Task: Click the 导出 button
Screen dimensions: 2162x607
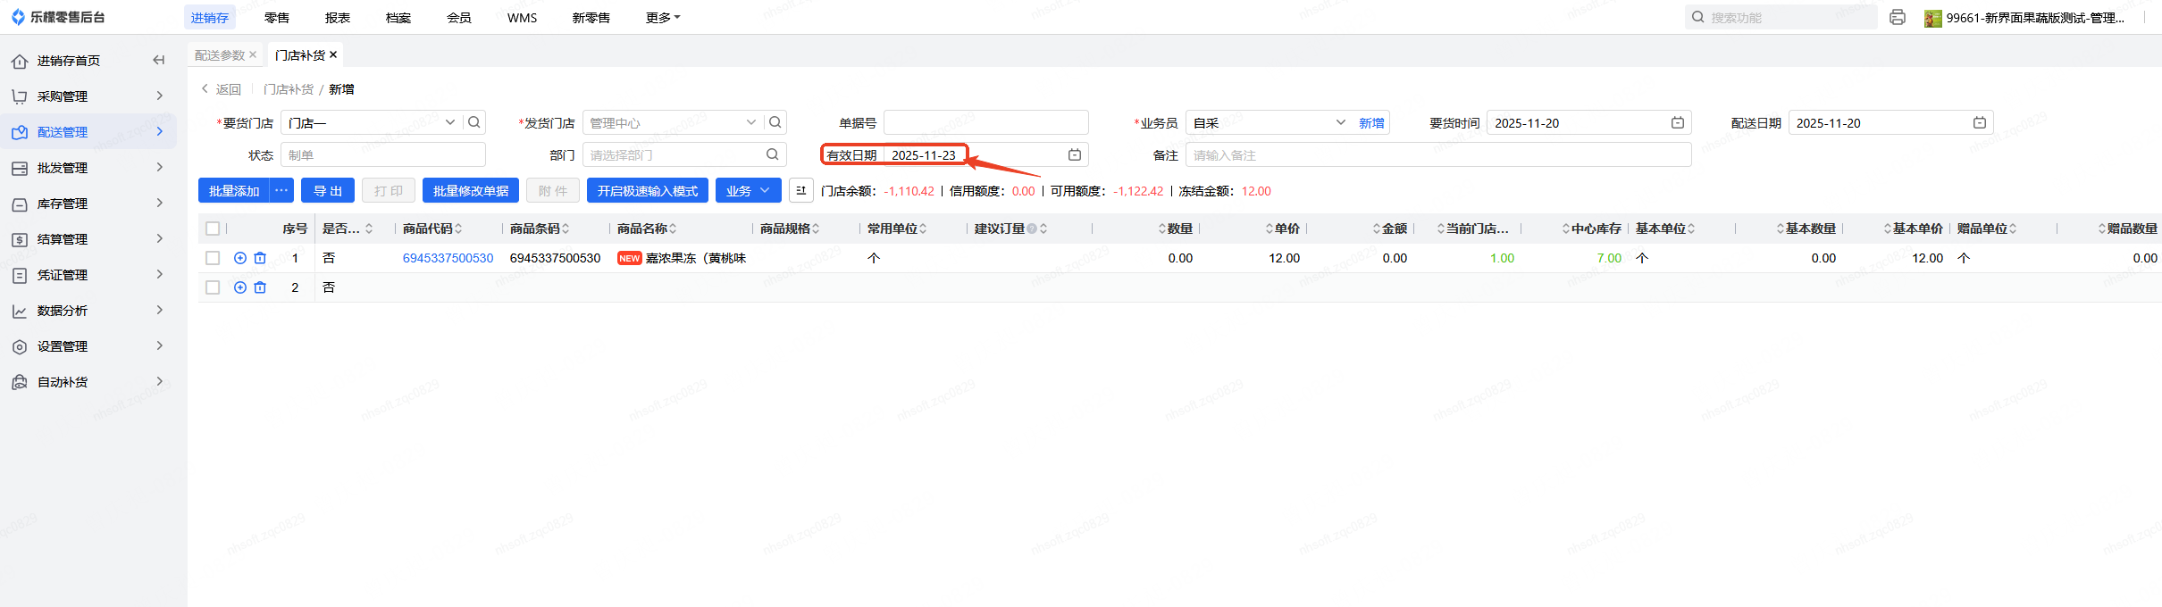Action: tap(328, 190)
